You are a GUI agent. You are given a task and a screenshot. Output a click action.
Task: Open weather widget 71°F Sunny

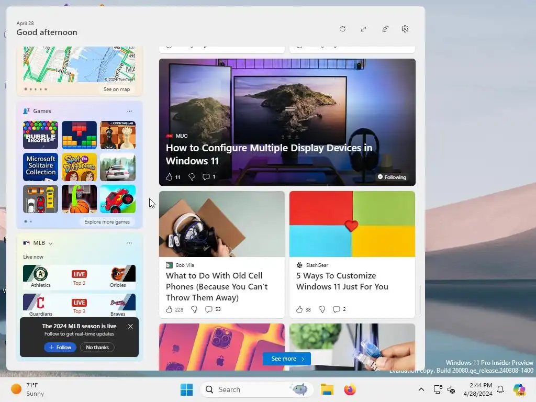[27, 389]
